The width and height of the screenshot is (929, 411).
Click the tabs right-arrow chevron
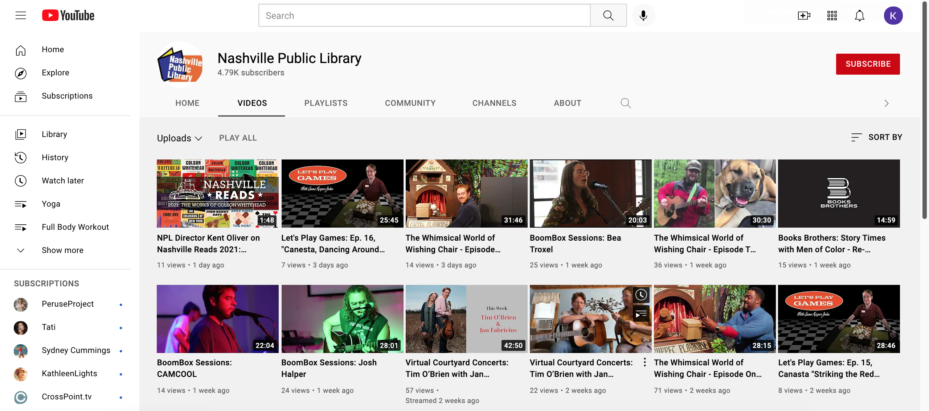click(x=887, y=104)
